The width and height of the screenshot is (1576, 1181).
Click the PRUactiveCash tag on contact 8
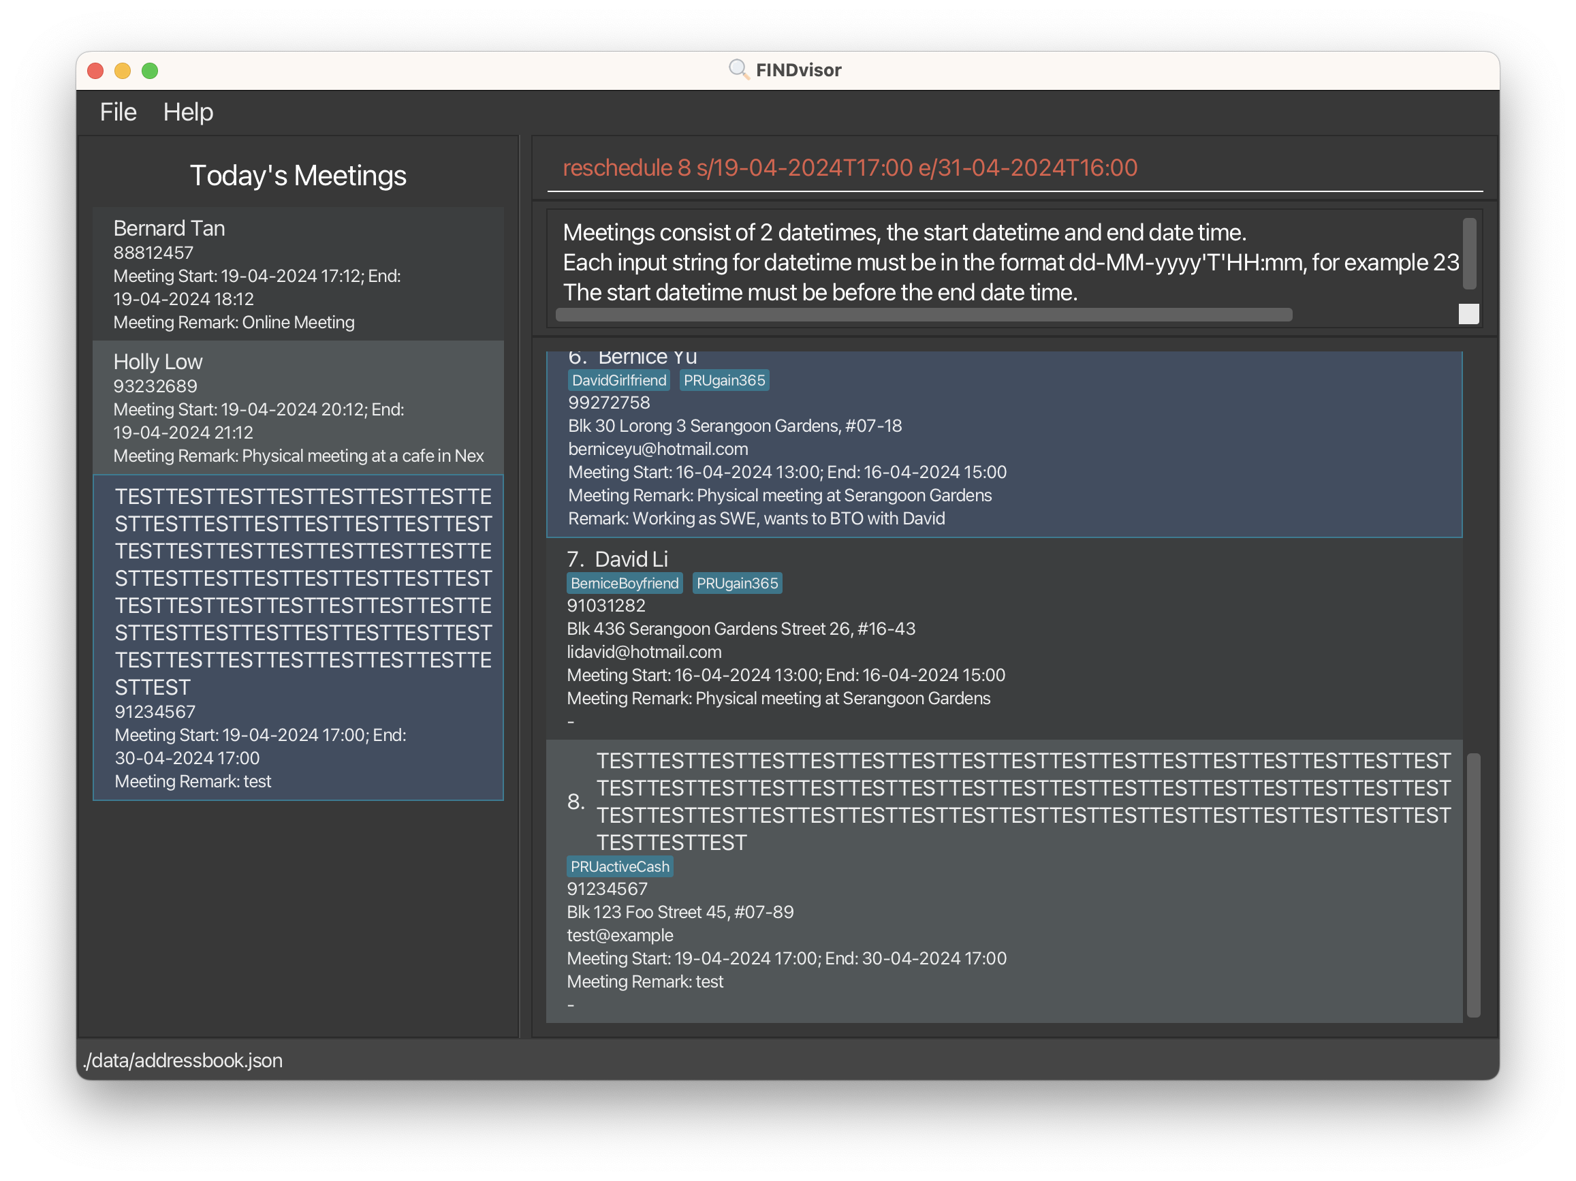tap(620, 867)
